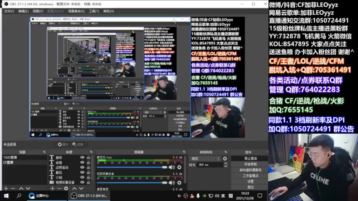Hide the 视频采集设备 source with its eye icon
The width and height of the screenshot is (358, 201).
point(82,182)
